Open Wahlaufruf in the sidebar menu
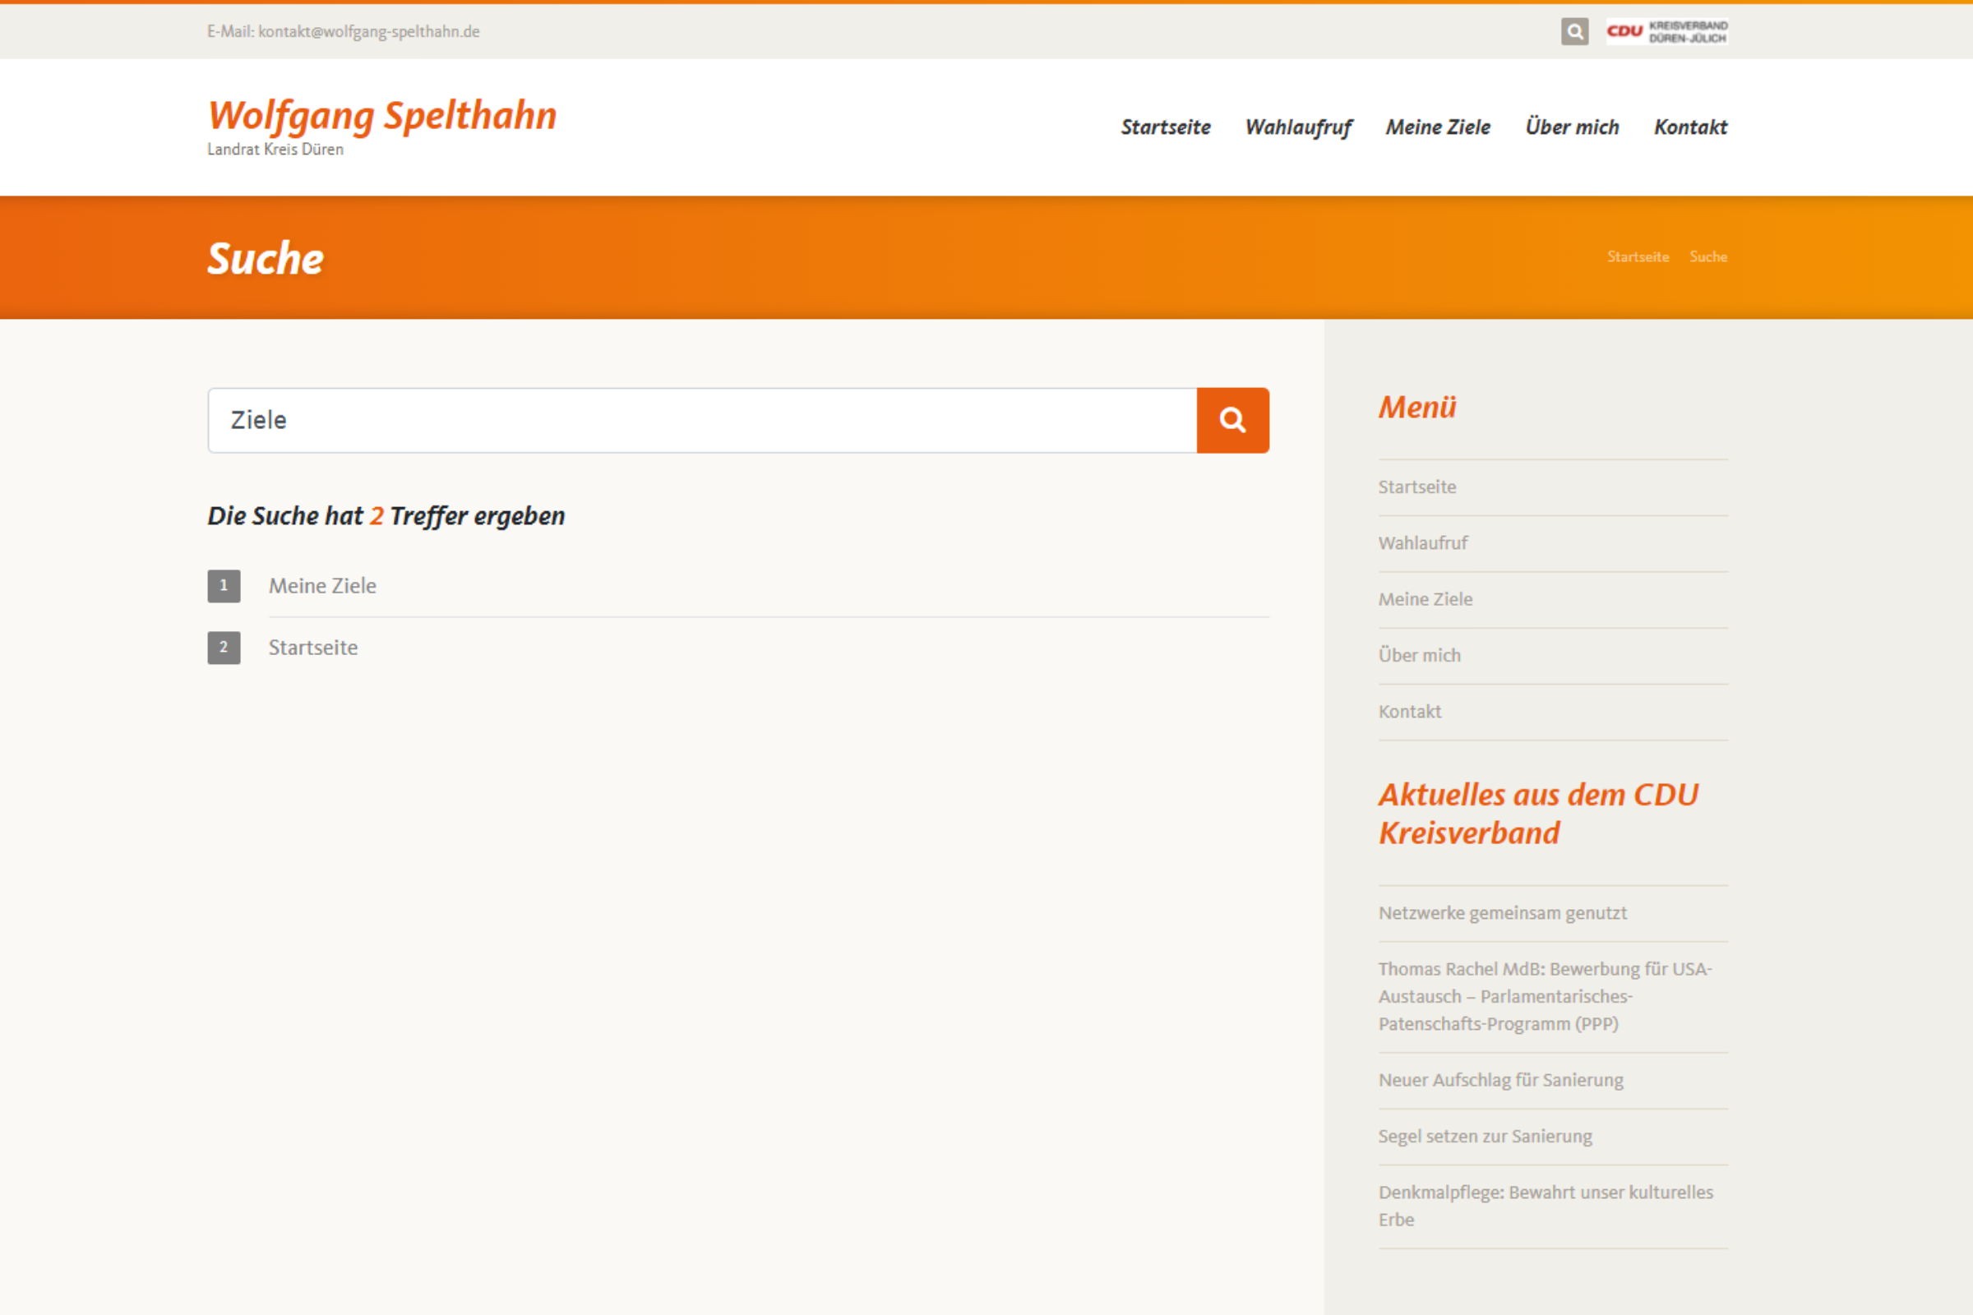The width and height of the screenshot is (1973, 1315). pos(1422,542)
